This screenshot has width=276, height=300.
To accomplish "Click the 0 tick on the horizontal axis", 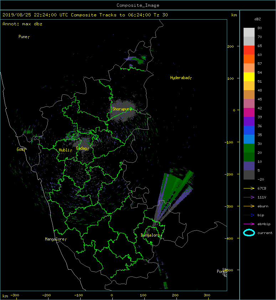I will (x=112, y=295).
